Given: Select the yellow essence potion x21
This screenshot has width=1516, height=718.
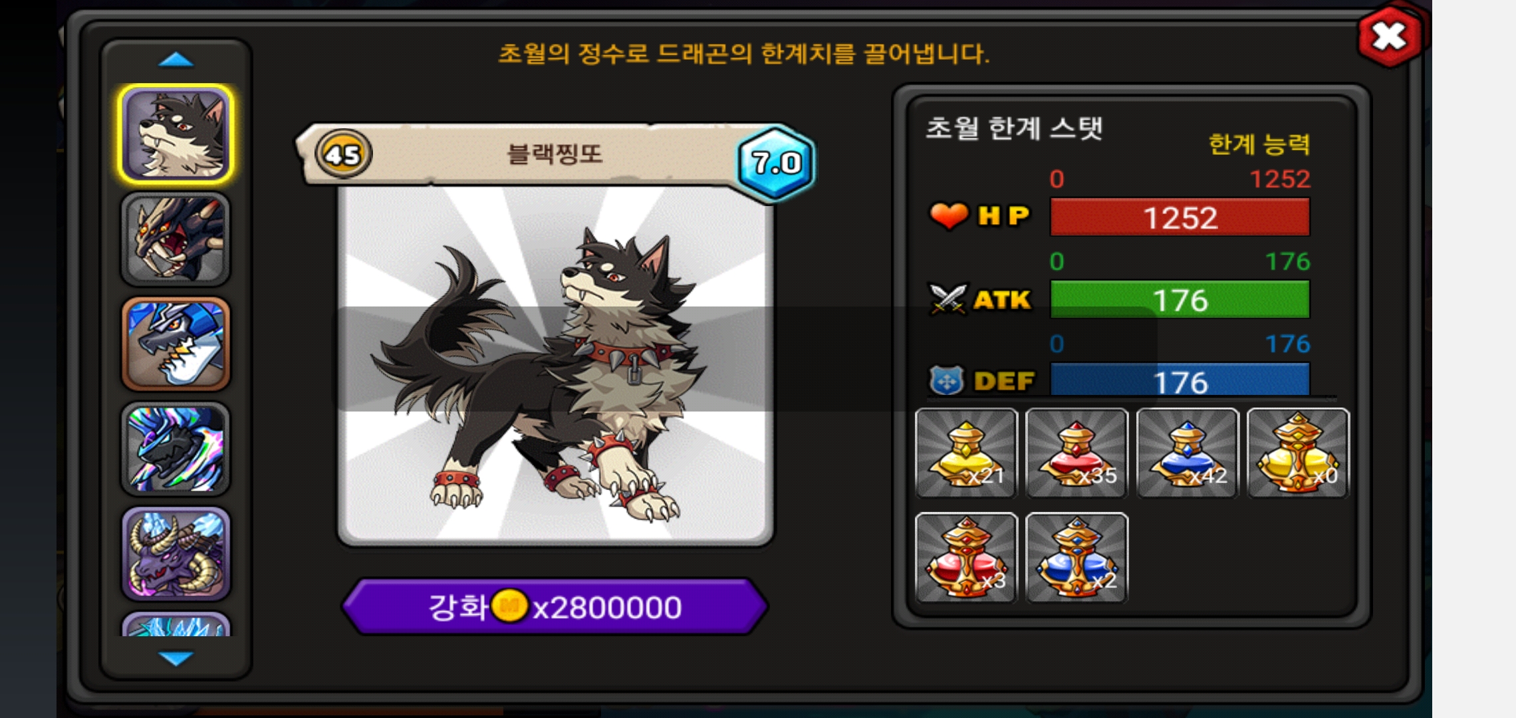Looking at the screenshot, I should click(x=966, y=453).
